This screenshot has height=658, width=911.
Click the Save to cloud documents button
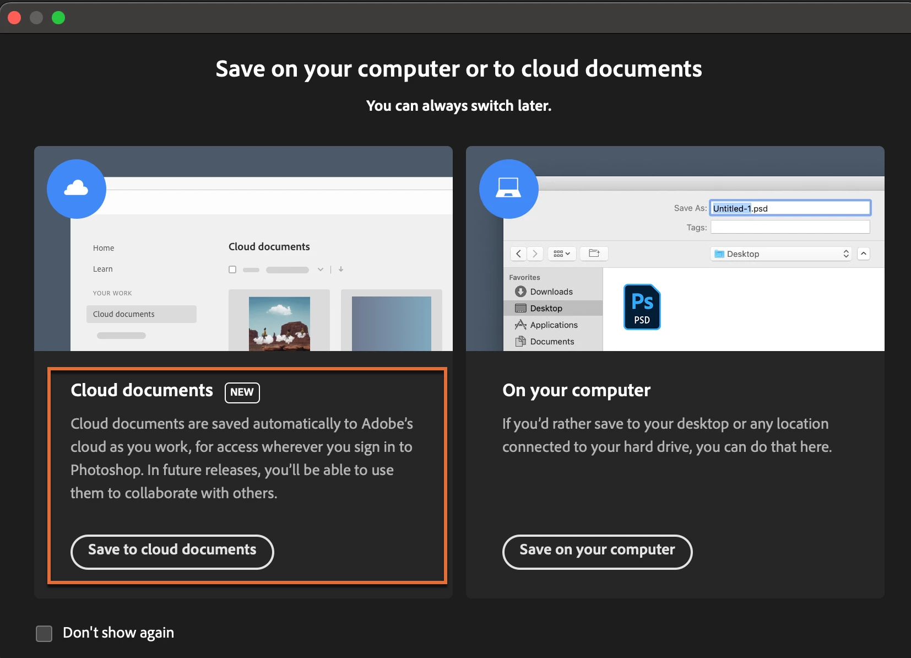[x=172, y=552]
